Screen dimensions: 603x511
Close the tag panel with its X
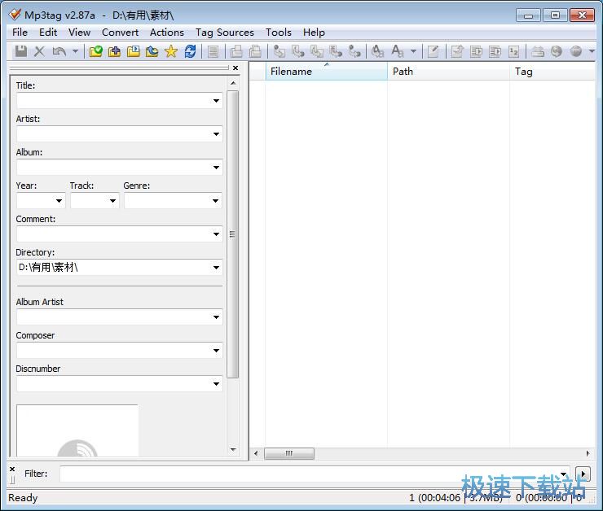(235, 68)
